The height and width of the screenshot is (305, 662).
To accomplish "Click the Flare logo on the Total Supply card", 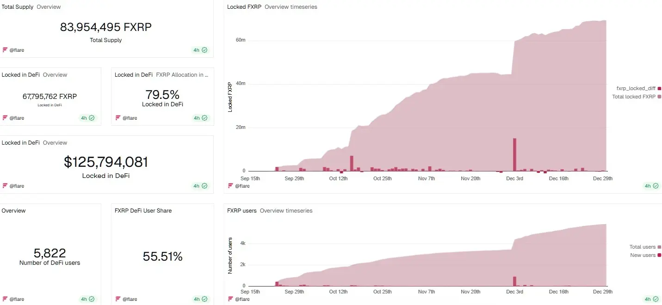I will coord(5,49).
